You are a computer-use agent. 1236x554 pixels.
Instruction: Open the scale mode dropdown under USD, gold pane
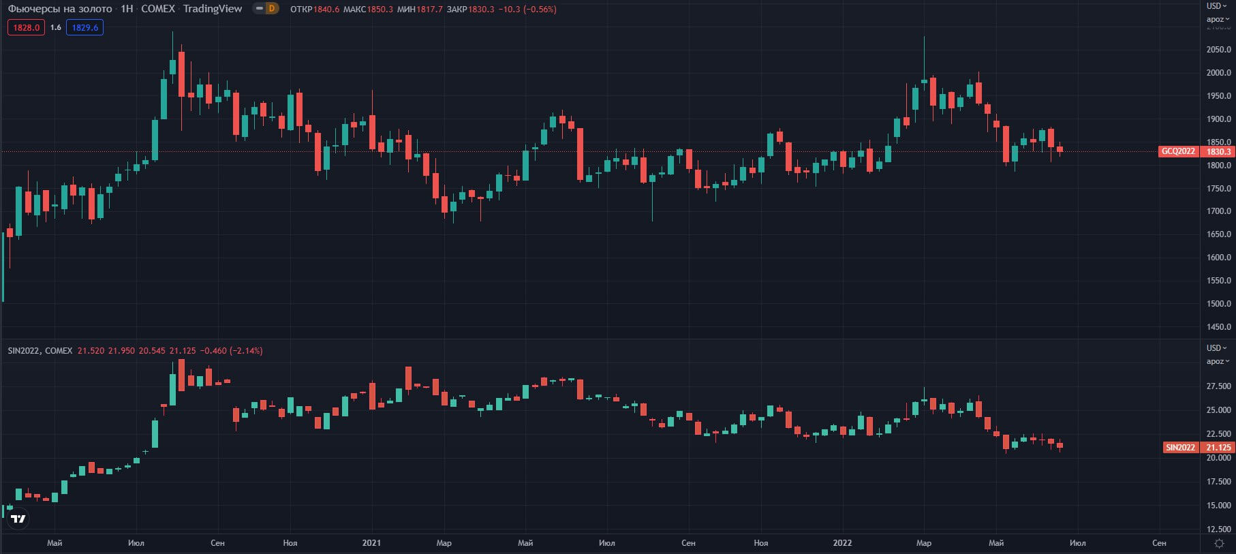click(1218, 19)
